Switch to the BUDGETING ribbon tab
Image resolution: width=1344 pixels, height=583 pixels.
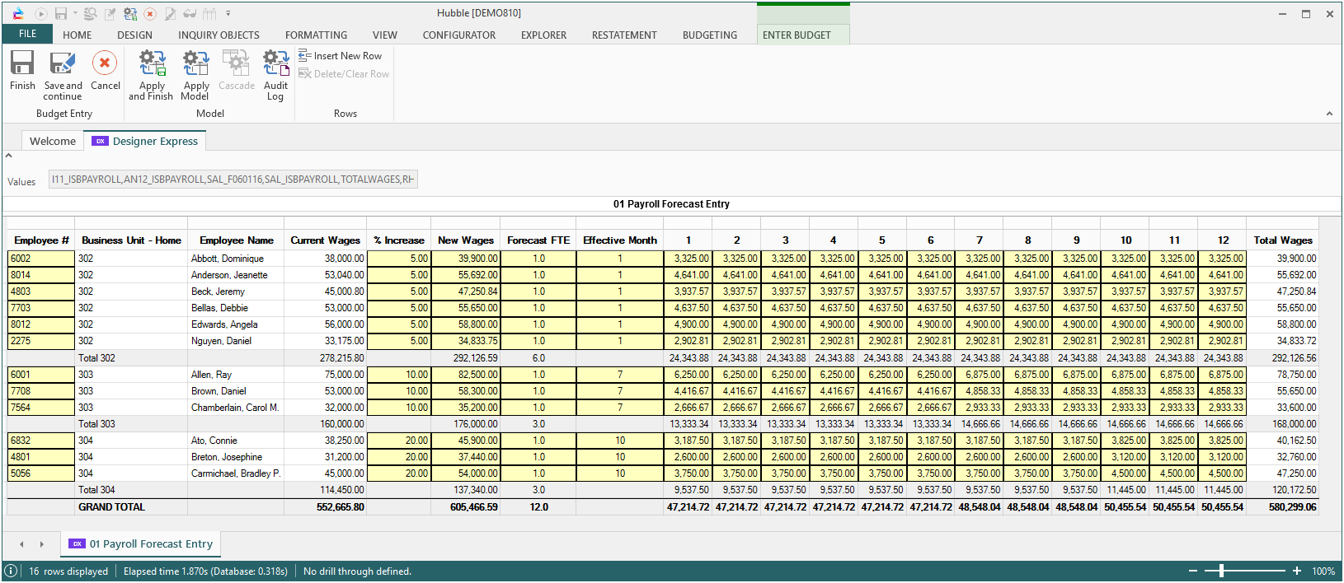709,35
